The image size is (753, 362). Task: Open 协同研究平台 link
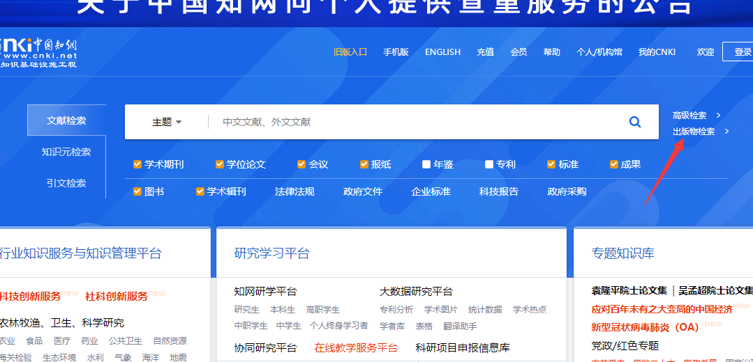click(x=266, y=347)
